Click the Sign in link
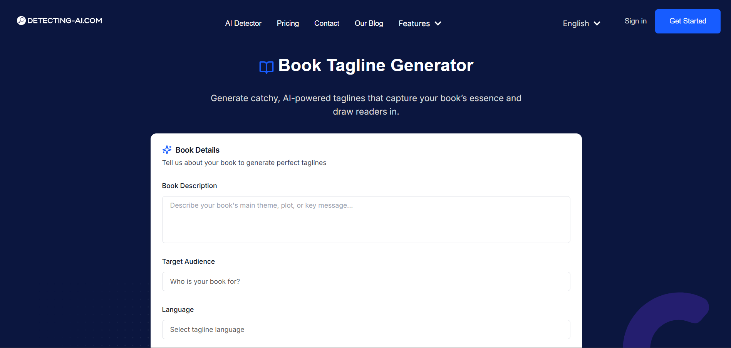Image resolution: width=731 pixels, height=348 pixels. click(635, 21)
